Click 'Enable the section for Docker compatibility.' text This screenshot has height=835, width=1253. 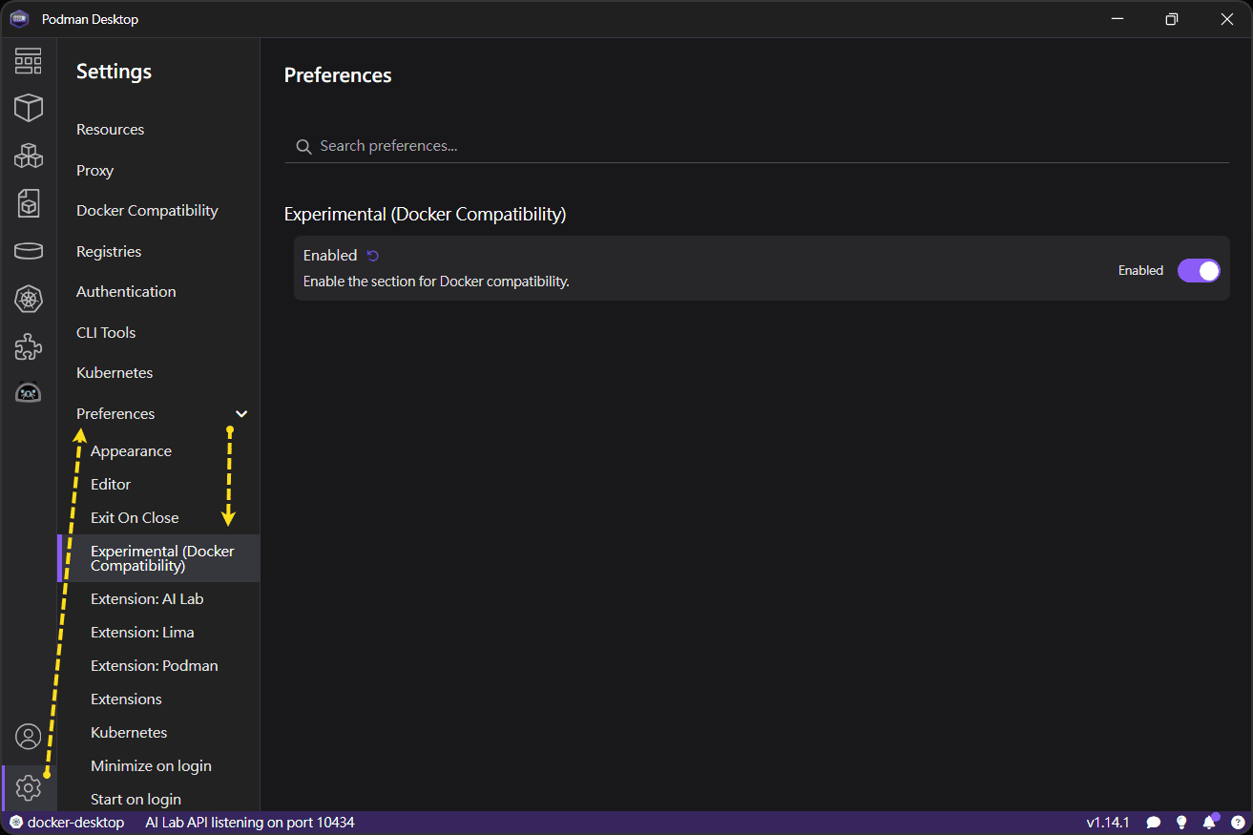[436, 282]
